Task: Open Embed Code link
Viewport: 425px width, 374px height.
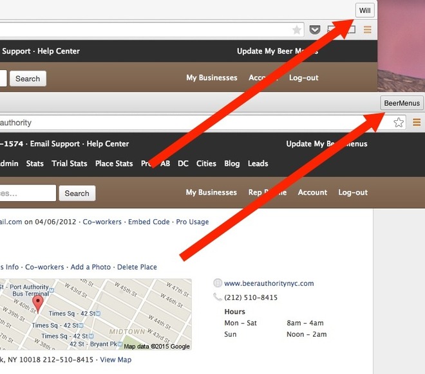Action: pyautogui.click(x=149, y=222)
